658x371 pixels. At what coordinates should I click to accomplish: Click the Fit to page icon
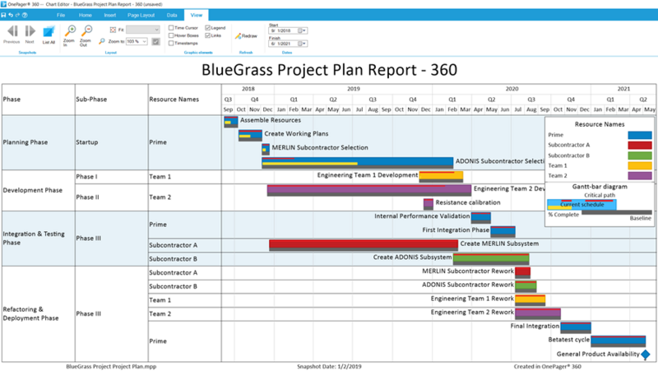[x=113, y=30]
